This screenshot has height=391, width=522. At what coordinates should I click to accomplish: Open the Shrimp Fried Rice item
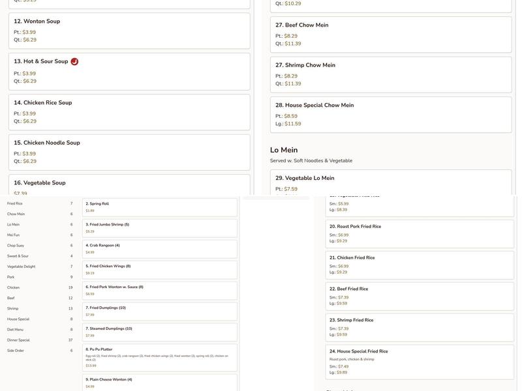coord(355,320)
